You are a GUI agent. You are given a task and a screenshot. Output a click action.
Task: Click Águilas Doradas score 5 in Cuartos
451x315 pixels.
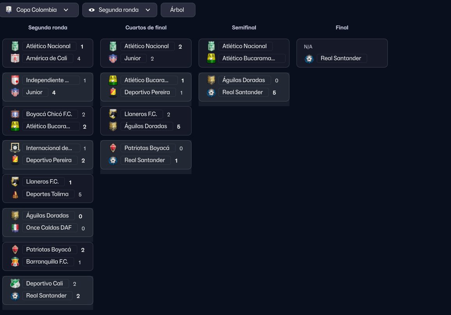[179, 126]
